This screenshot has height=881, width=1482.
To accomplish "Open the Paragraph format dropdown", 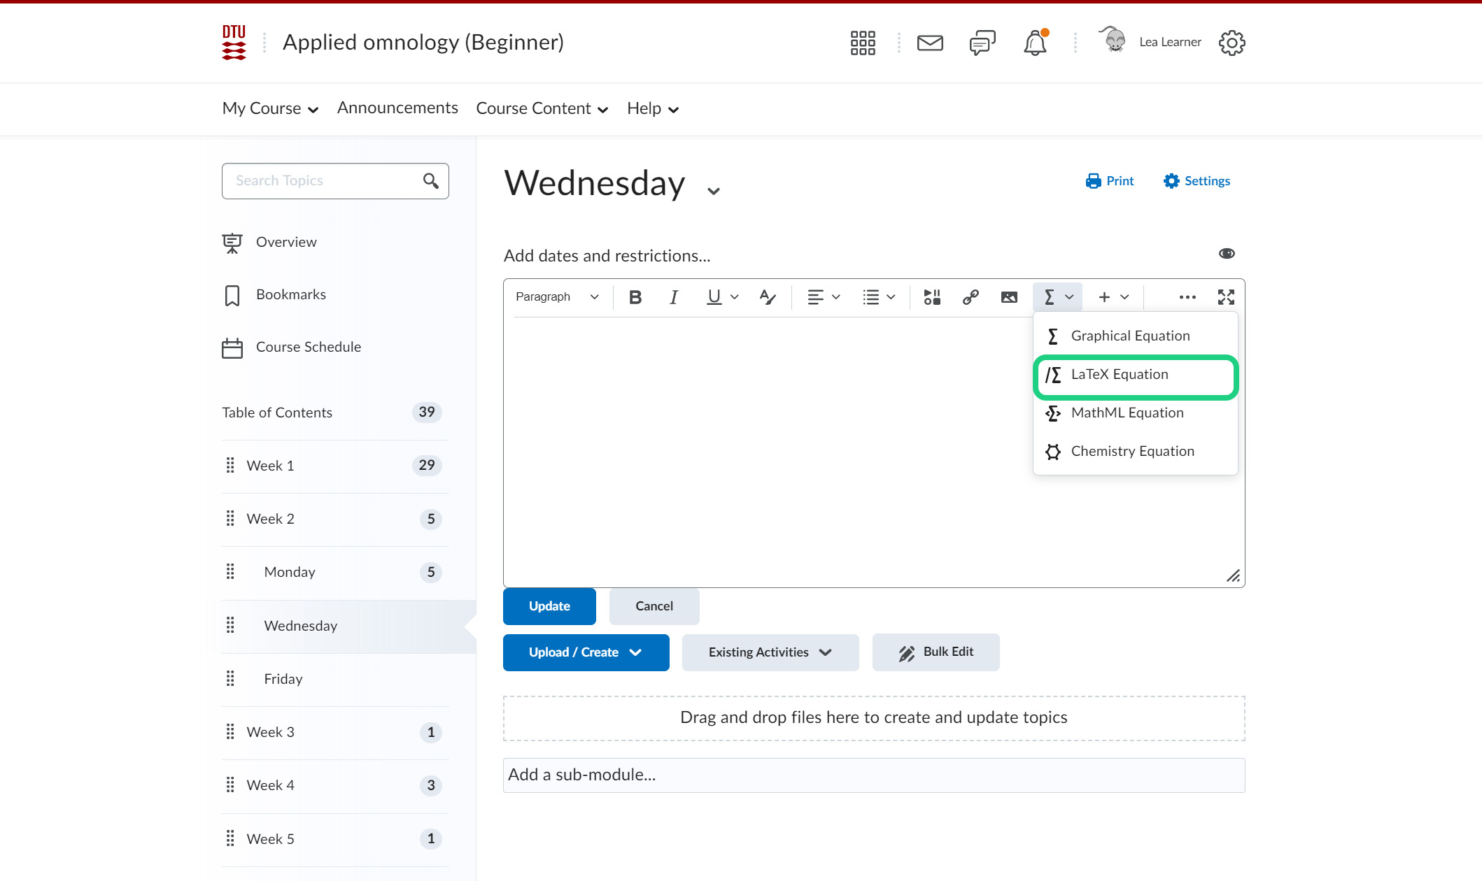I will point(557,297).
